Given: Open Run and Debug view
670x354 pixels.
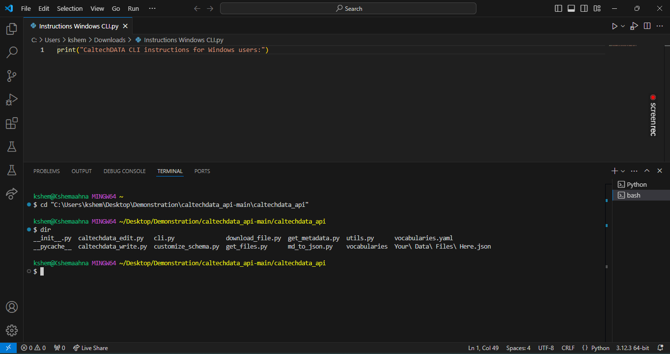Looking at the screenshot, I should (x=11, y=99).
